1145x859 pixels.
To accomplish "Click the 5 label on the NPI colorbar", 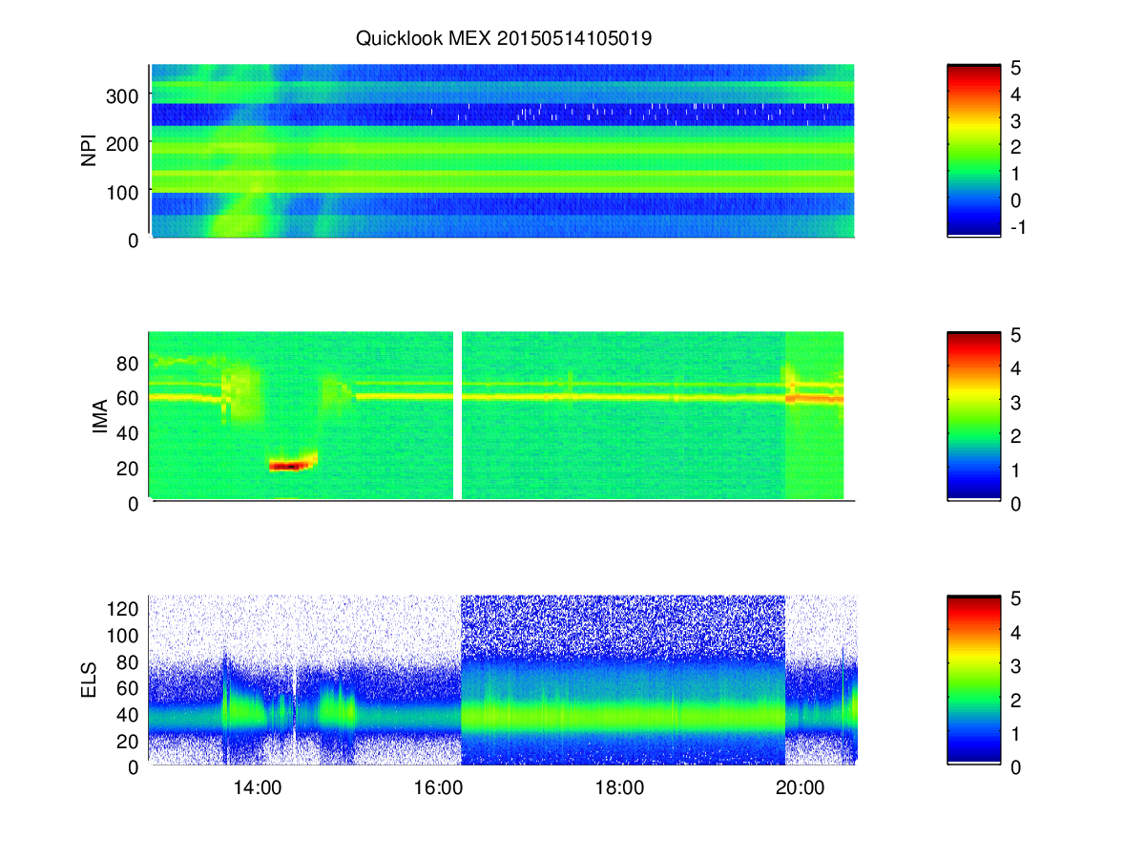I will click(x=1016, y=68).
